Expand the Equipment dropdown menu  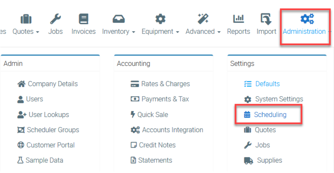coord(160,31)
